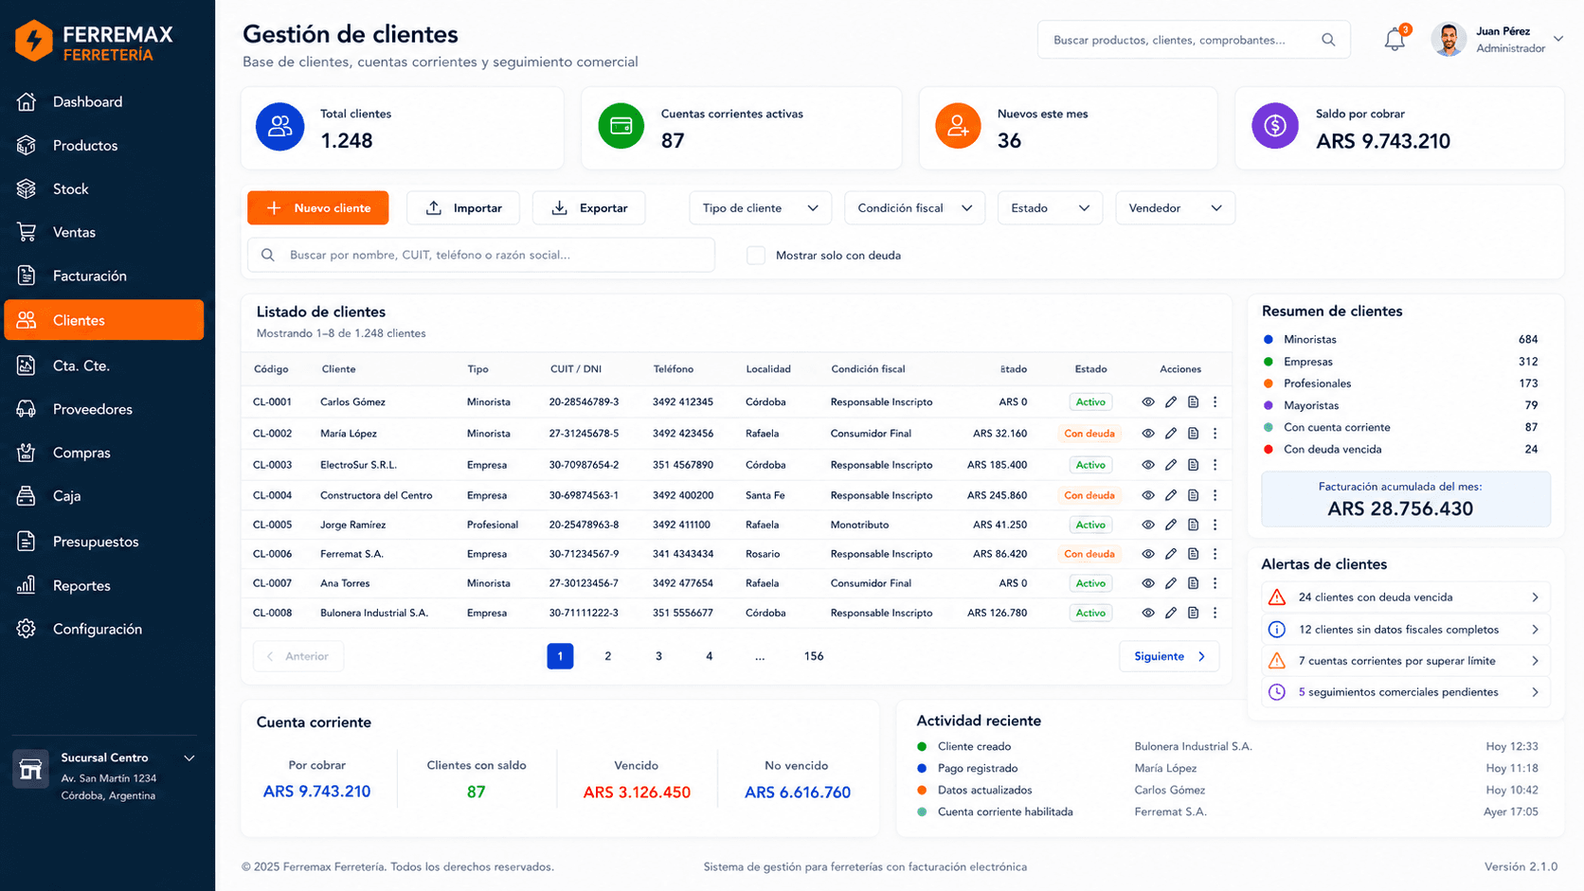
Task: Click the Sucursal Centro store icon
Action: click(30, 769)
